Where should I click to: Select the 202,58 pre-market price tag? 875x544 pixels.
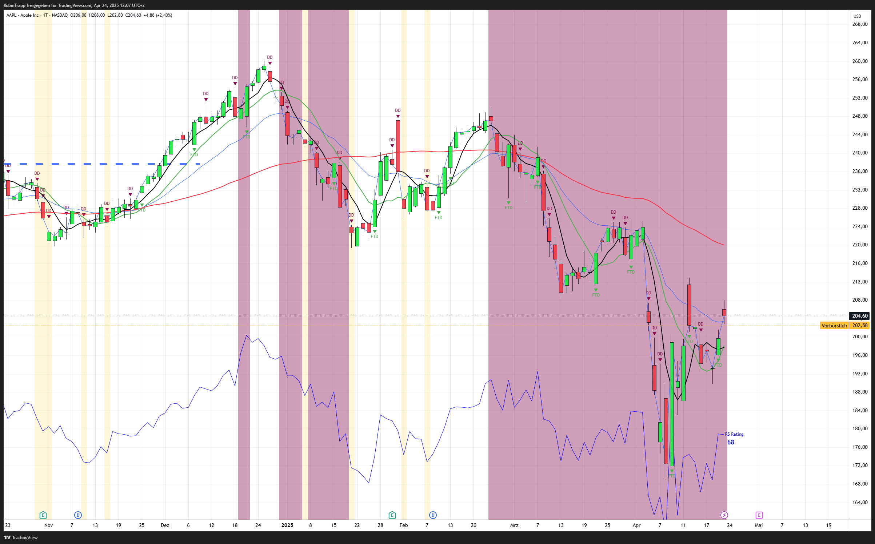click(x=860, y=326)
